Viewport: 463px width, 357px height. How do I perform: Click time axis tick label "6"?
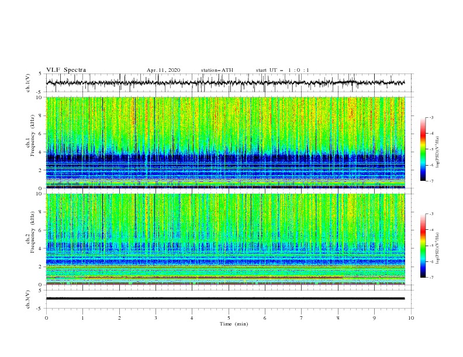[x=265, y=318]
